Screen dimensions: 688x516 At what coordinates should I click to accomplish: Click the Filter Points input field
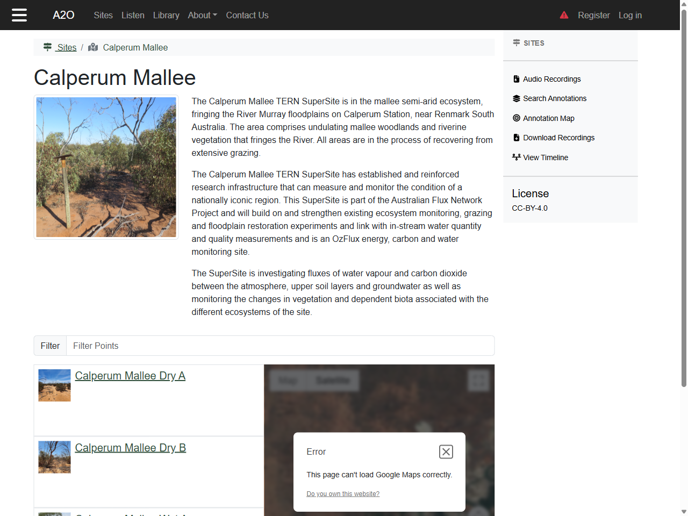click(x=280, y=346)
